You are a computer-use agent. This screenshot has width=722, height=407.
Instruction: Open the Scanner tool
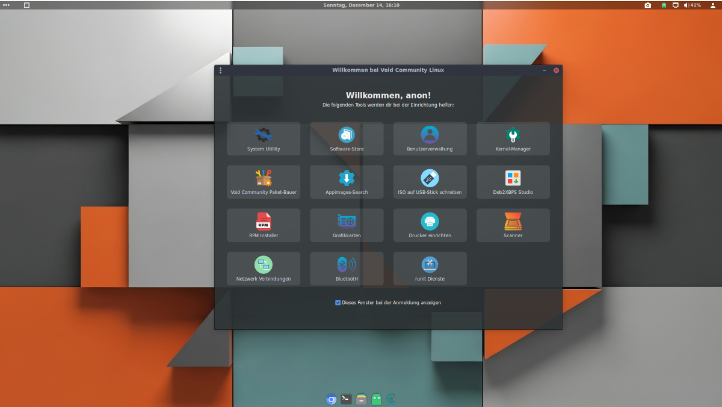click(x=513, y=225)
